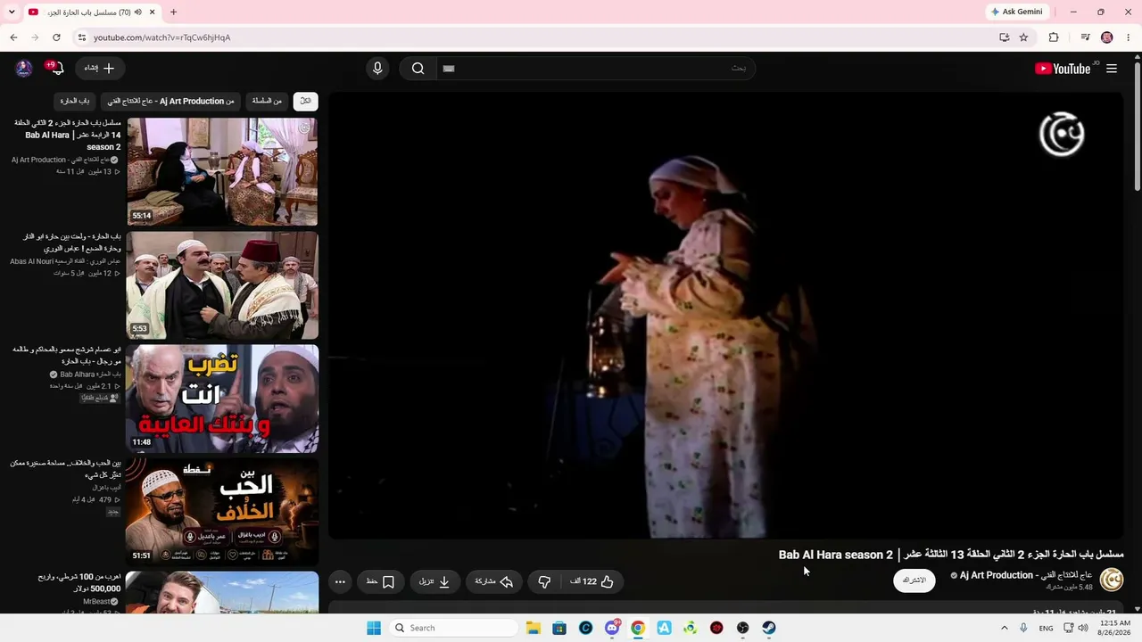Go to YouTube home via the logo

pos(1063,69)
